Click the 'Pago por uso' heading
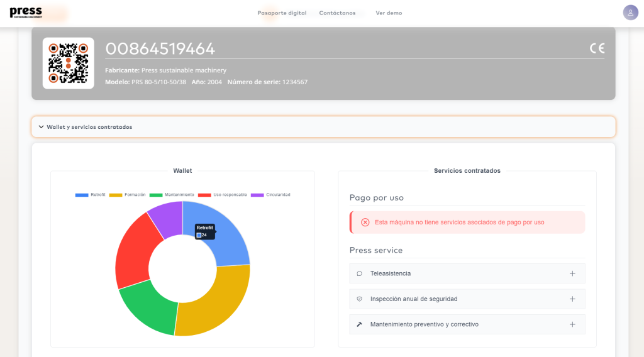The image size is (644, 357). tap(377, 198)
